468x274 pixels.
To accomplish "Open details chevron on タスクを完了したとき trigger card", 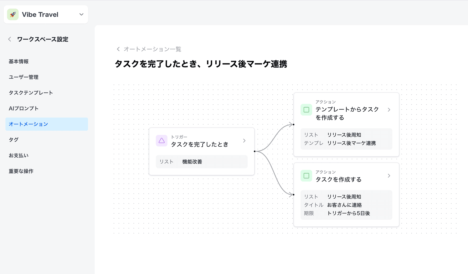I will [x=244, y=141].
